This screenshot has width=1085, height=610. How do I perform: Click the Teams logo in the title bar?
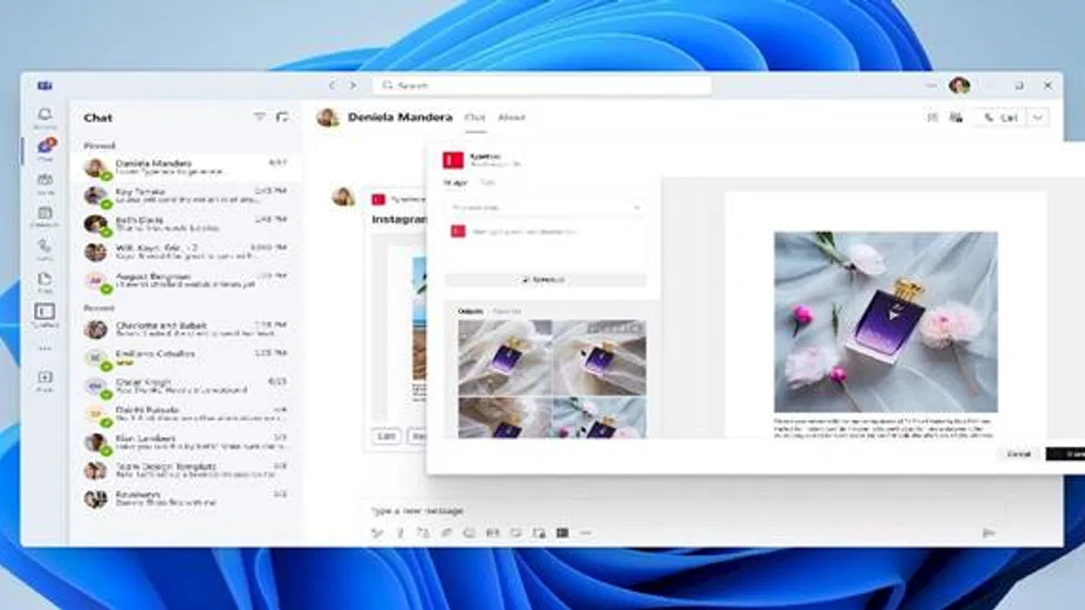point(44,85)
